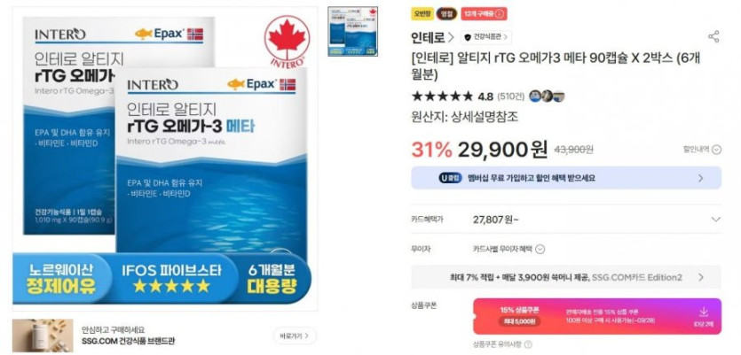Open SSG.COM 건강식품 브랜드관 banner
This screenshot has width=741, height=355.
point(128,336)
